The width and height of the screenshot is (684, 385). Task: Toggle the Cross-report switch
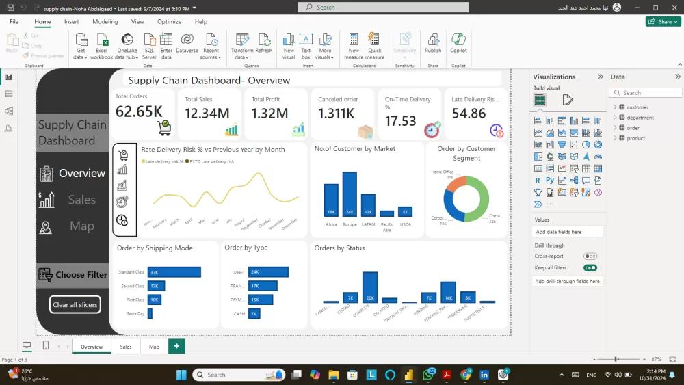coord(590,256)
